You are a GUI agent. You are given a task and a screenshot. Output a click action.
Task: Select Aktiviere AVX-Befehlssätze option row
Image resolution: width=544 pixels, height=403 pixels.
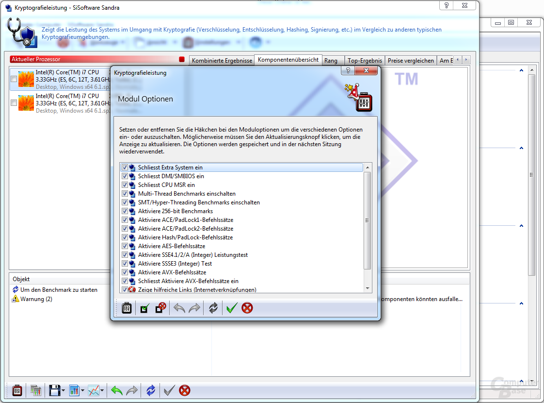tap(241, 272)
